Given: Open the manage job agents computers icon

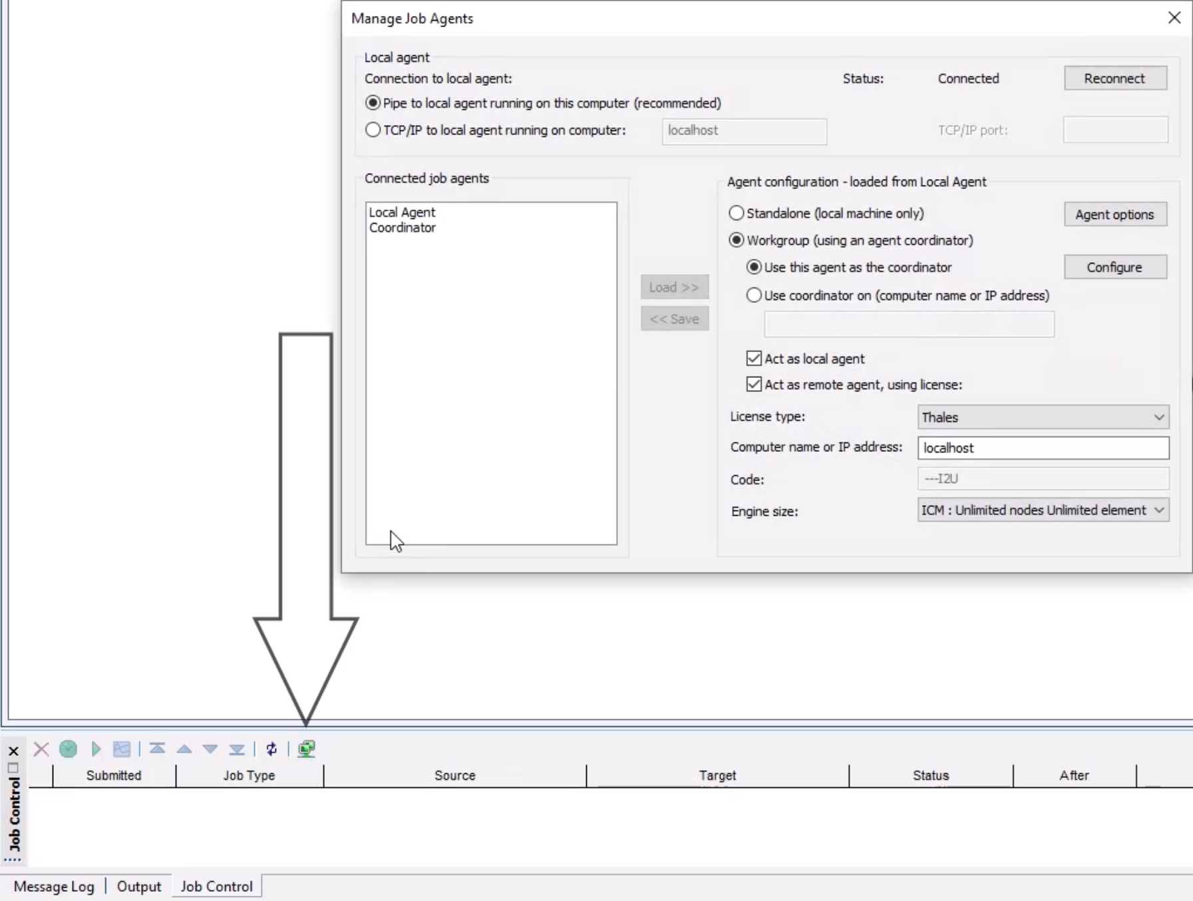Looking at the screenshot, I should [x=307, y=749].
